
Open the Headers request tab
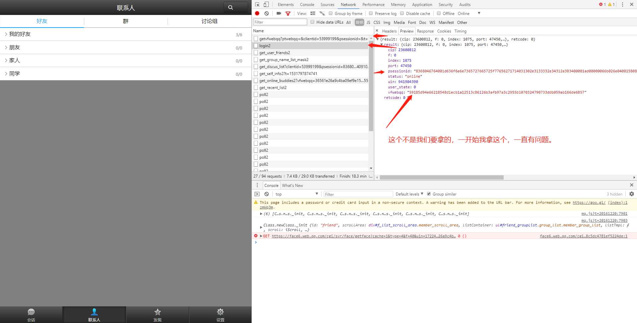(389, 31)
